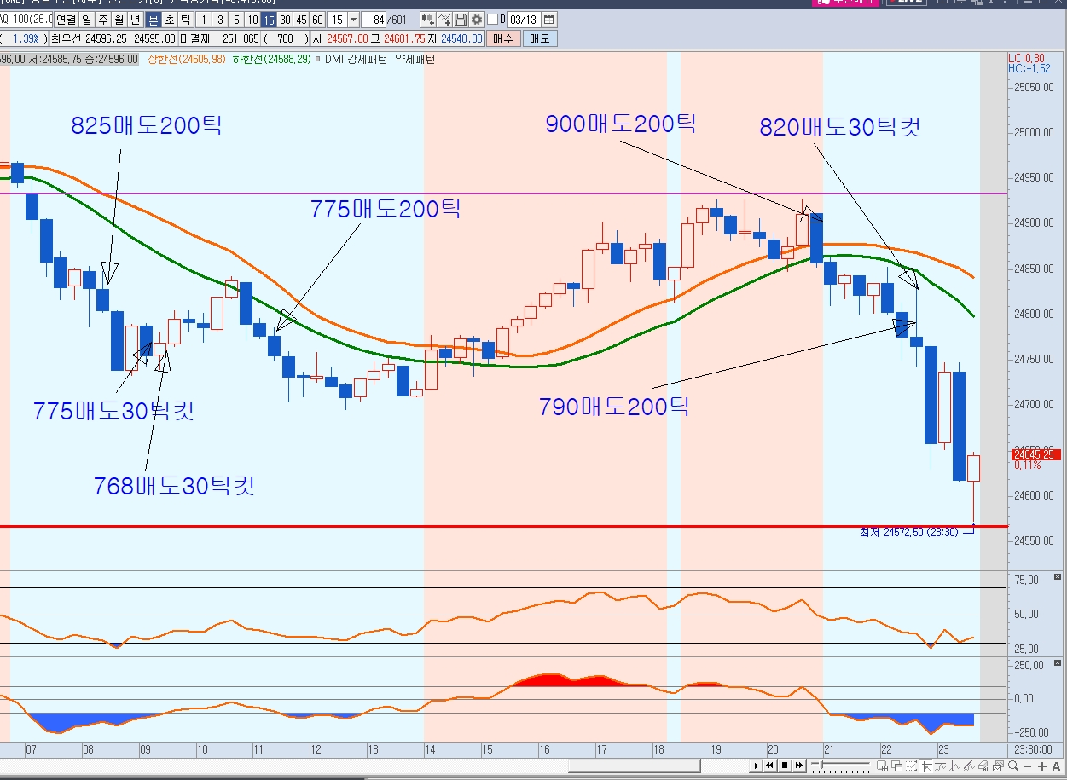Expand the minute interval dropdown arrow
Image resolution: width=1067 pixels, height=780 pixels.
pos(354,20)
